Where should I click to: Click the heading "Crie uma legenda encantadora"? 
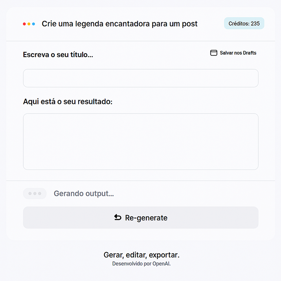(x=120, y=24)
